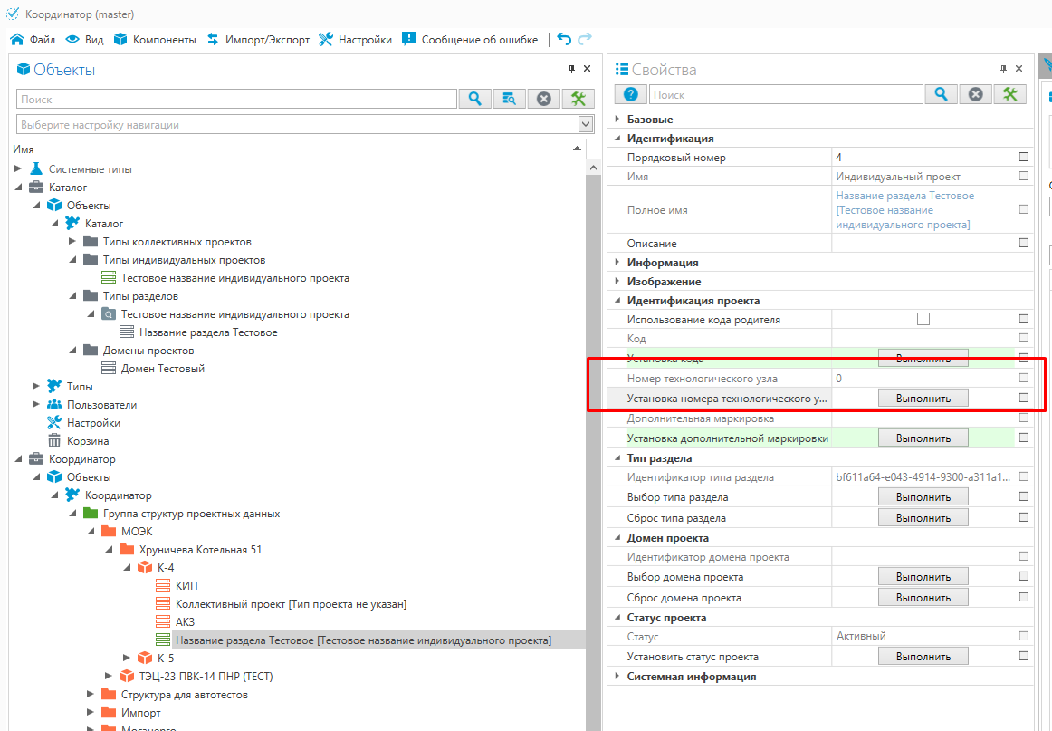Open advanced search in the Объекты panel

[x=509, y=99]
